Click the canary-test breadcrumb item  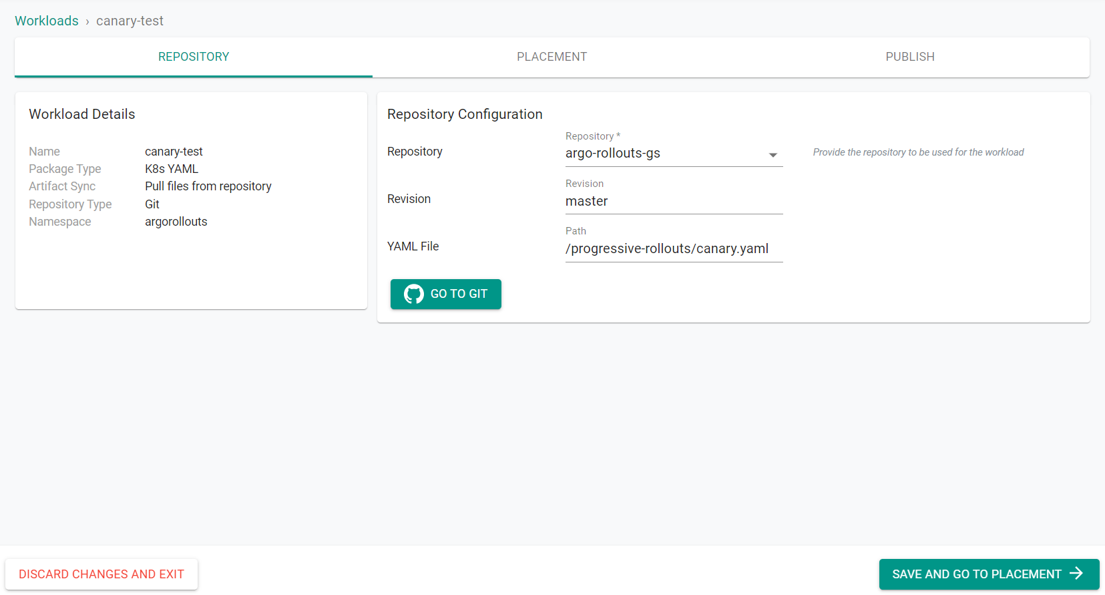click(x=130, y=21)
